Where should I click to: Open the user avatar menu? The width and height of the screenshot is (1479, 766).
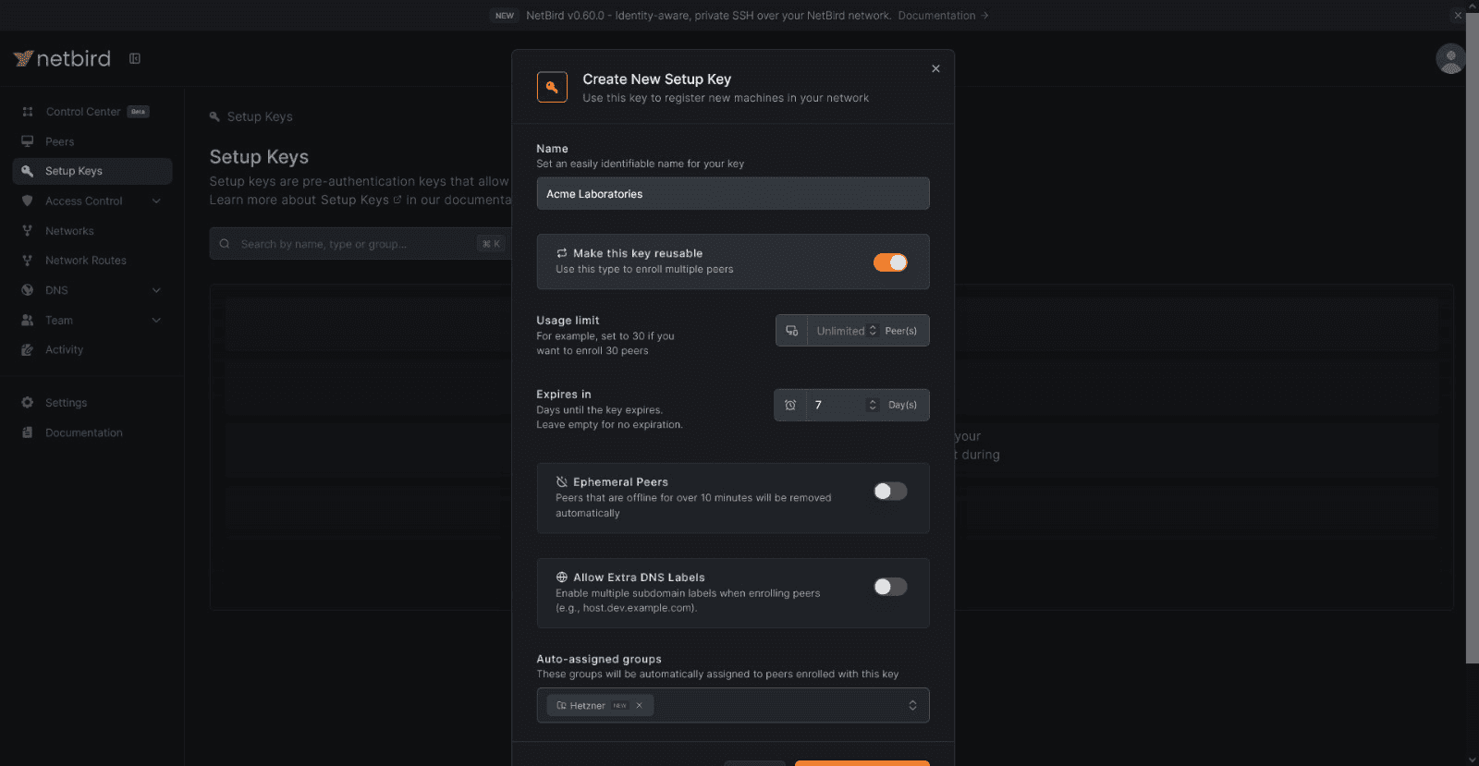click(x=1449, y=58)
